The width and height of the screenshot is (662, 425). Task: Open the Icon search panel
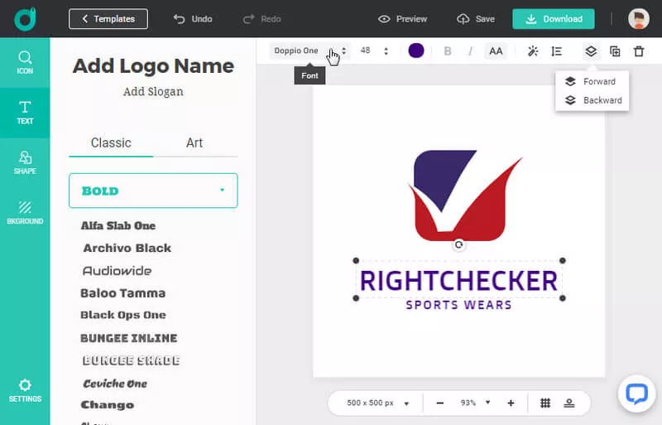pyautogui.click(x=25, y=63)
